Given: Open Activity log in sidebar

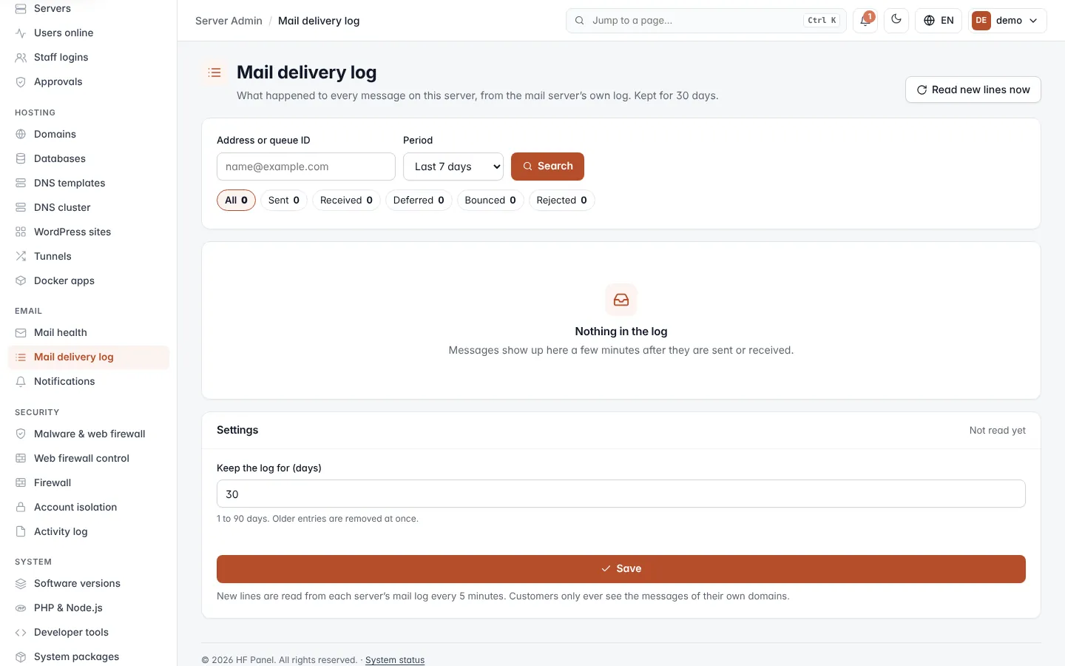Looking at the screenshot, I should (x=89, y=532).
